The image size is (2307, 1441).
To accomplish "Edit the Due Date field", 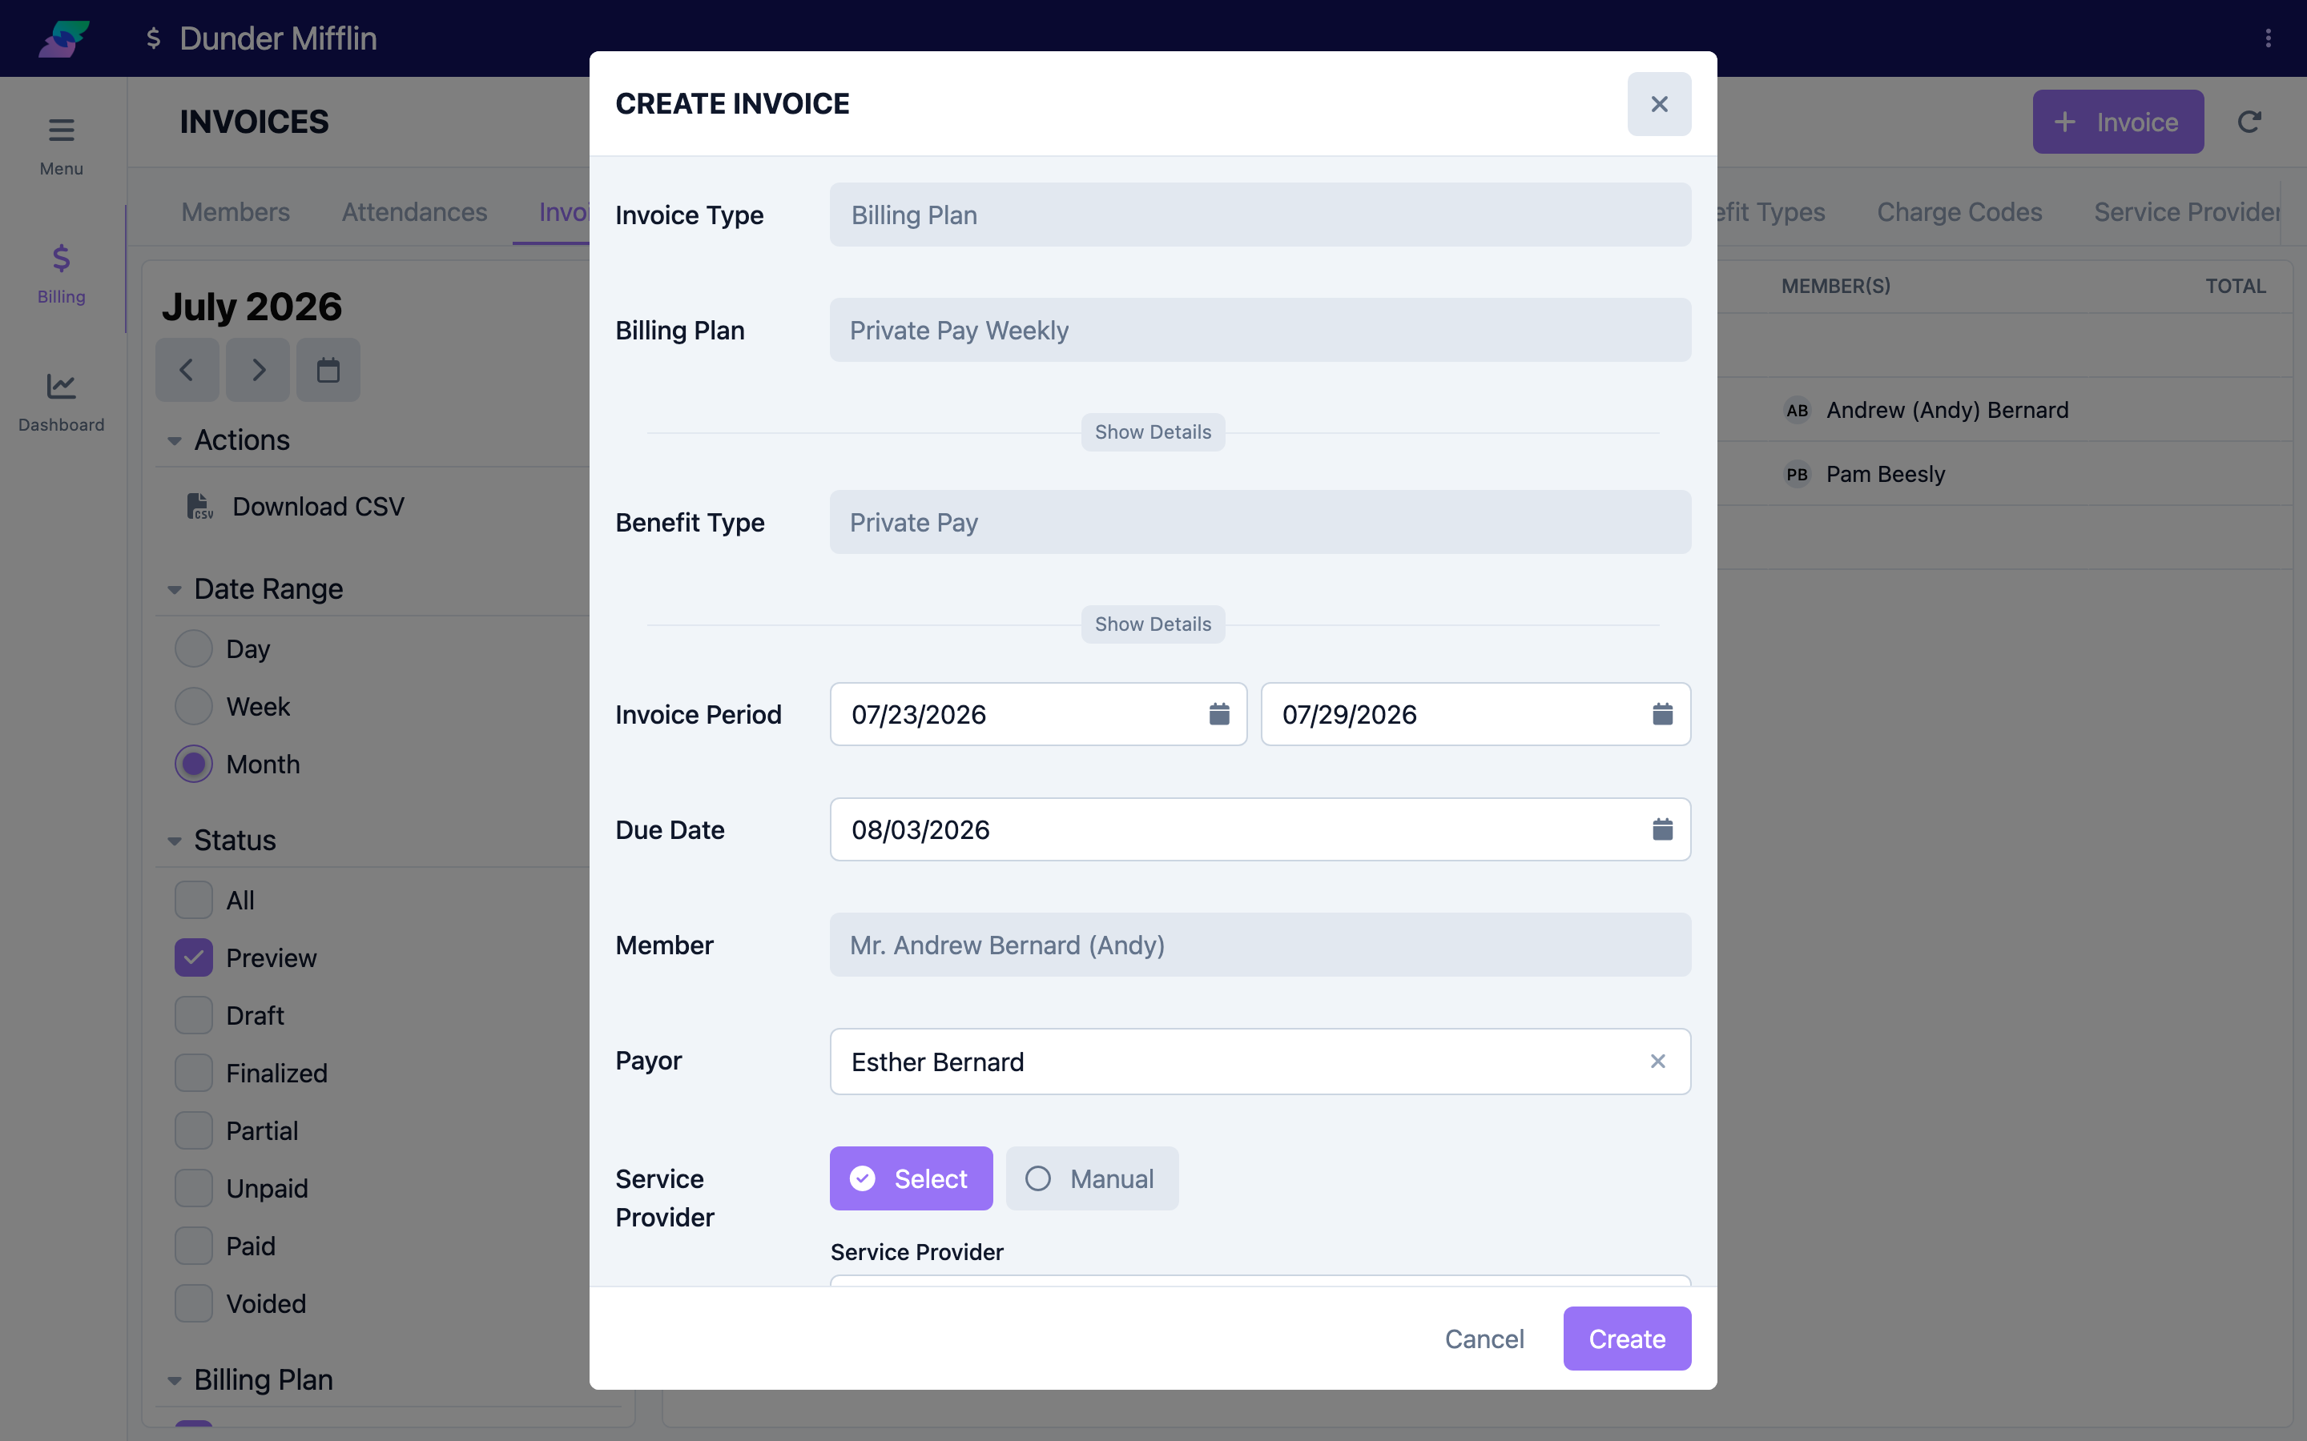I will pos(1260,829).
